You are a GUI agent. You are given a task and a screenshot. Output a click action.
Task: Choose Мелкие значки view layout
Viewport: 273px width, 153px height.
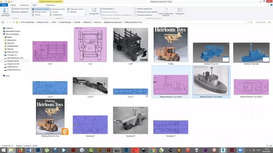pos(39,12)
